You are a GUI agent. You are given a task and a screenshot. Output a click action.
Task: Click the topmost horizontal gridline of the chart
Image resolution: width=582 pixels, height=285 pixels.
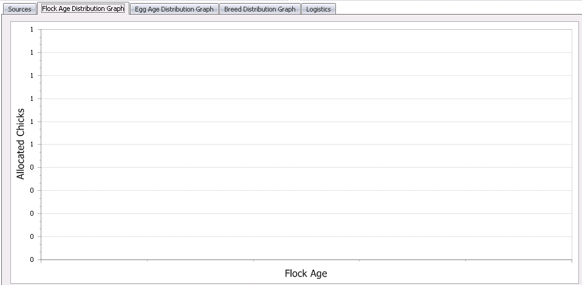click(306, 29)
